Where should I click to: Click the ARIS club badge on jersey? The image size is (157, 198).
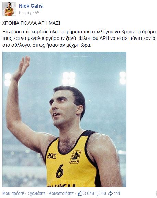click(75, 157)
